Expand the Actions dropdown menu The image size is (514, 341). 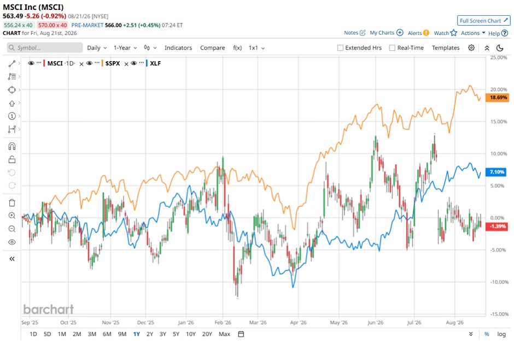tap(473, 33)
